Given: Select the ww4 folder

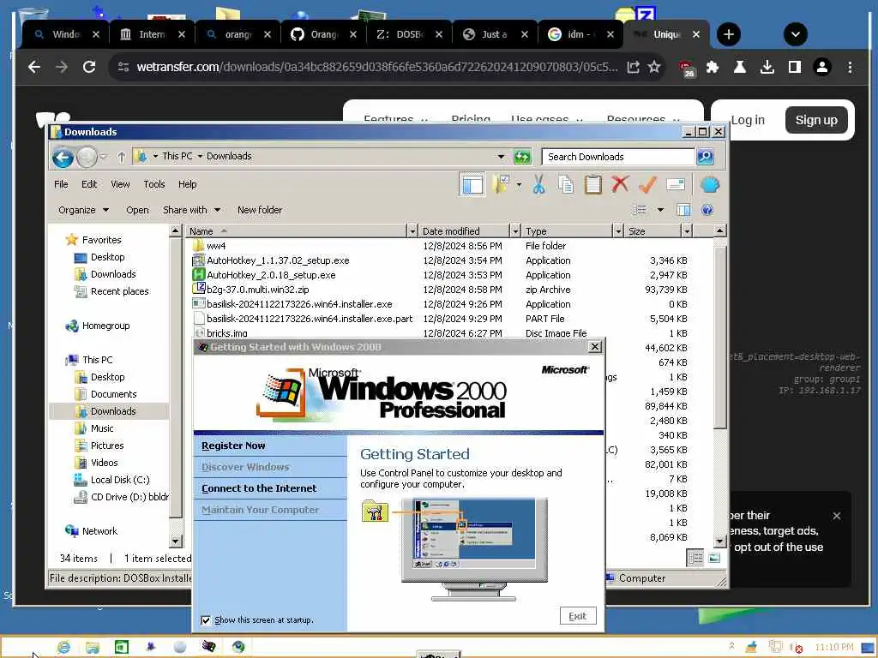Looking at the screenshot, I should (x=216, y=246).
